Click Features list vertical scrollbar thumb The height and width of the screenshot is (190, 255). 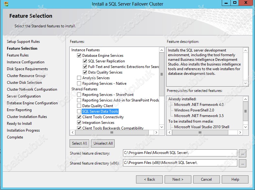tap(162, 74)
